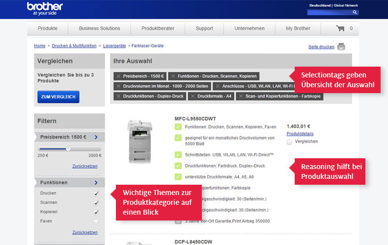
Task: Remove the Anschlüsse selection tag
Action: [218, 86]
